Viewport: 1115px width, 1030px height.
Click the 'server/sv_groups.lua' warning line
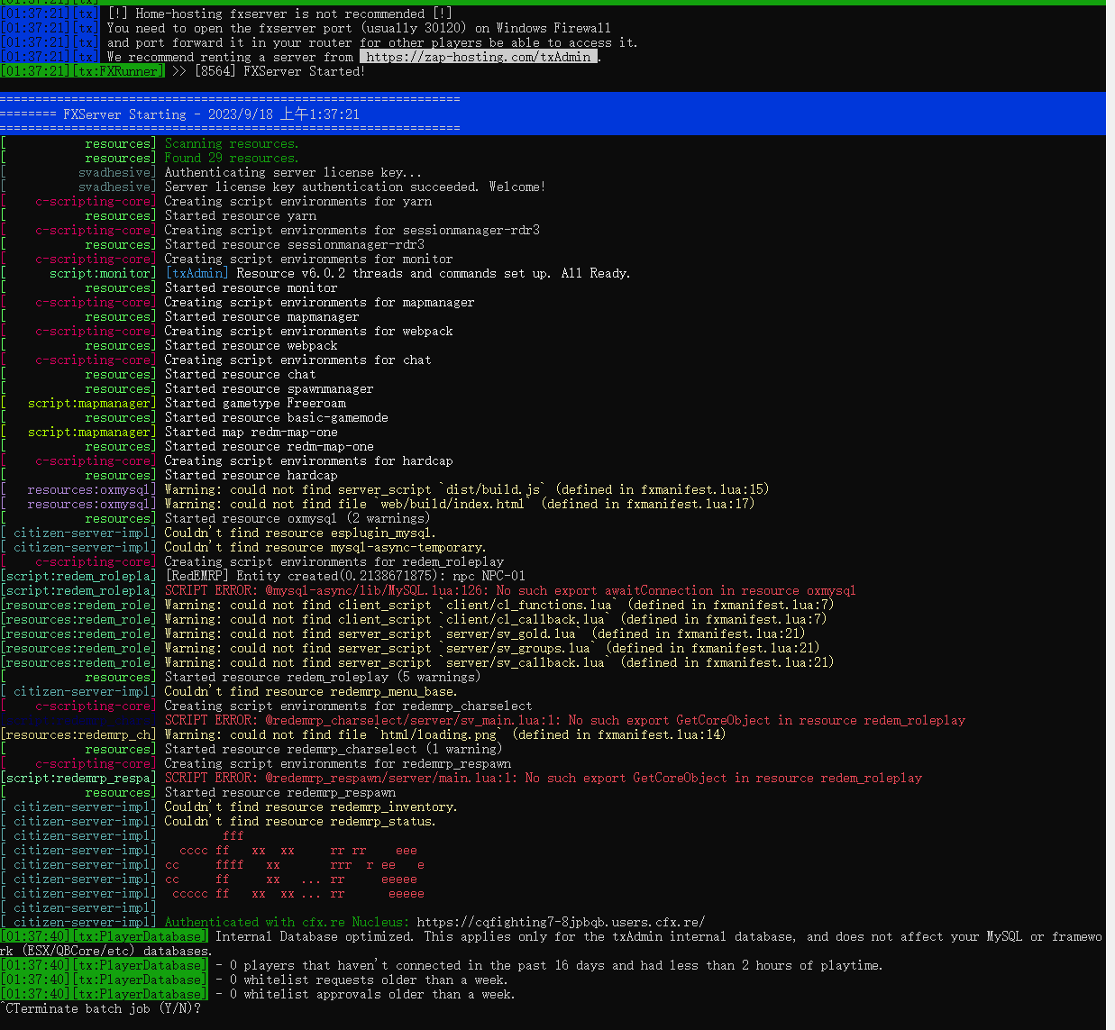491,648
